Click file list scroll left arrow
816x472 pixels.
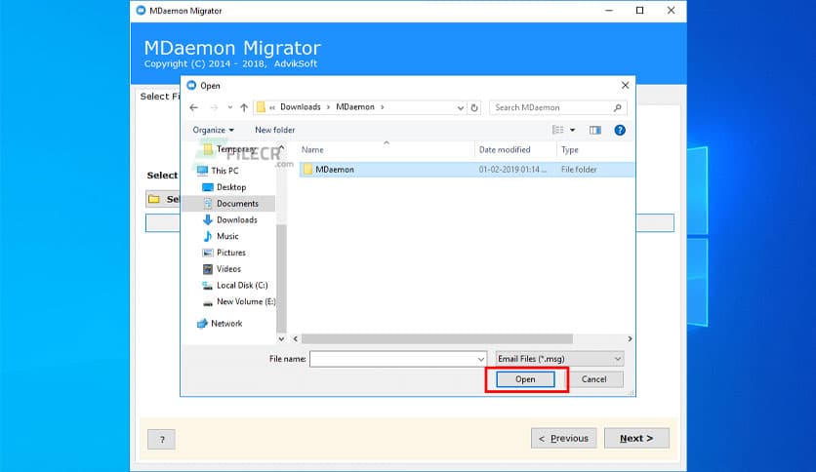[296, 339]
